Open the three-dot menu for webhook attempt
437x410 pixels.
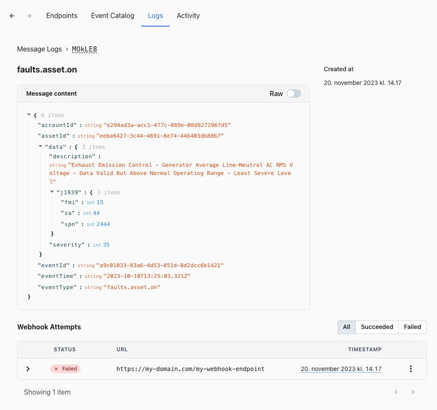pos(410,369)
